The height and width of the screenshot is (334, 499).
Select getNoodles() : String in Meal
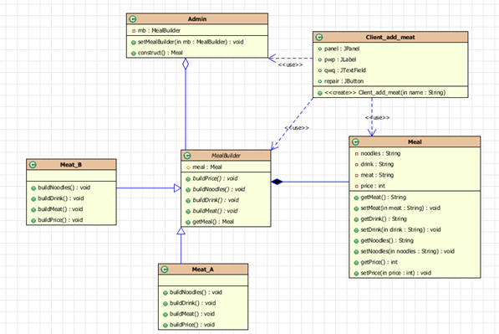tap(387, 240)
